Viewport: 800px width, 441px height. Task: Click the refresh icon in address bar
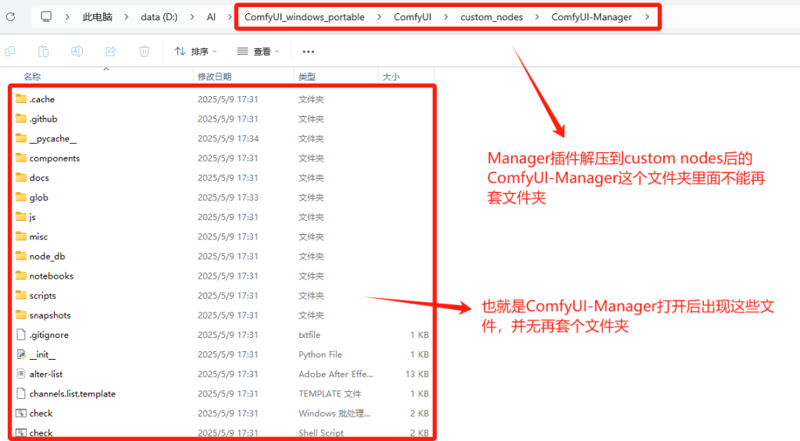(10, 17)
